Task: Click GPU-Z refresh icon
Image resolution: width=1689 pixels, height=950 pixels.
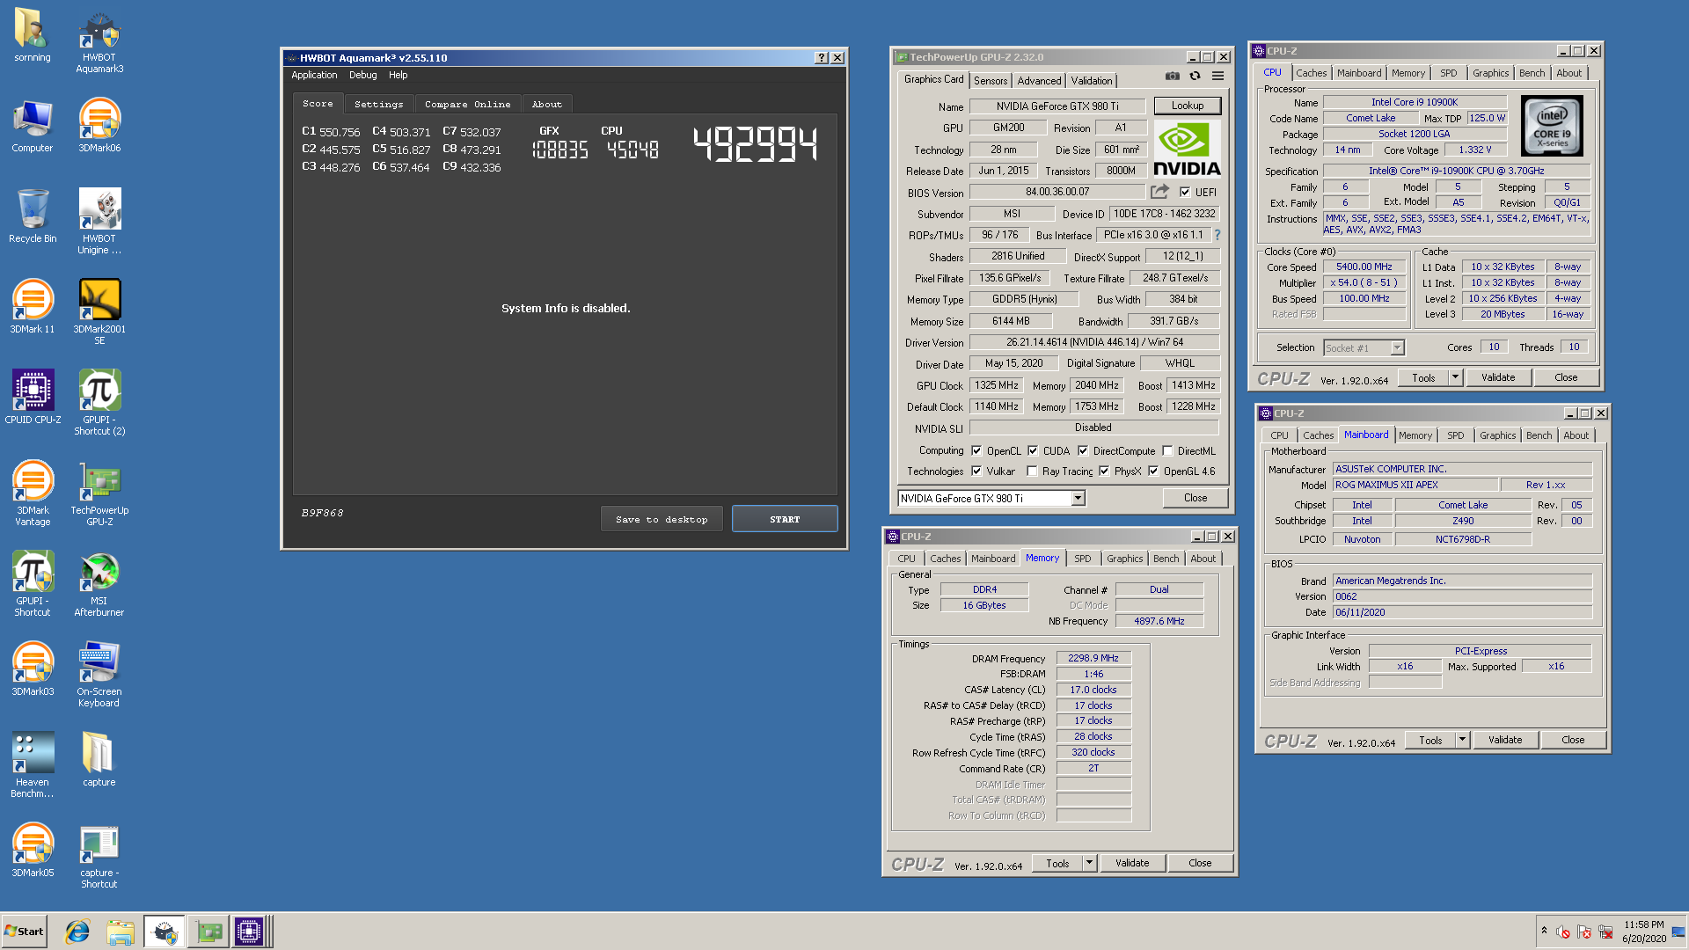Action: (1195, 77)
